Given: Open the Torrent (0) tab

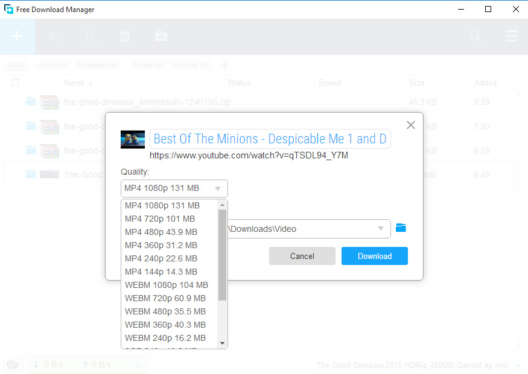Looking at the screenshot, I should (x=146, y=65).
